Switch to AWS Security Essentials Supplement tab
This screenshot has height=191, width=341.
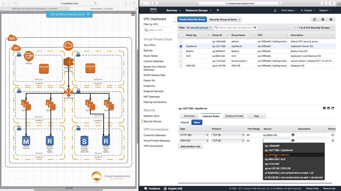[35, 8]
